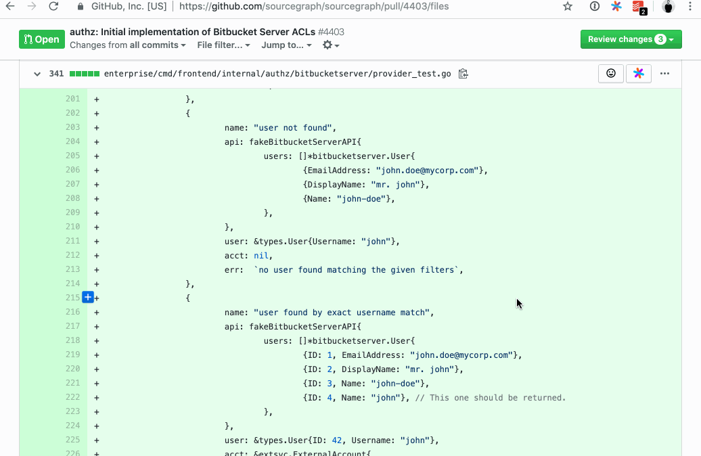701x456 pixels.
Task: Click the provider_test.go file path link
Action: tap(277, 74)
